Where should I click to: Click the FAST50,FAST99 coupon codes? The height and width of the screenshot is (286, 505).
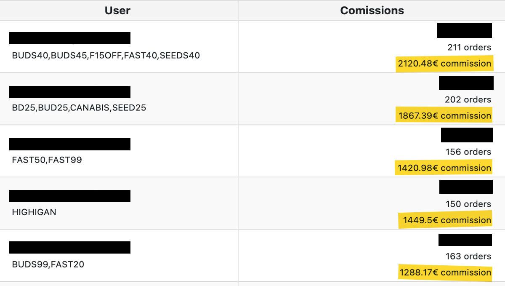(x=47, y=160)
